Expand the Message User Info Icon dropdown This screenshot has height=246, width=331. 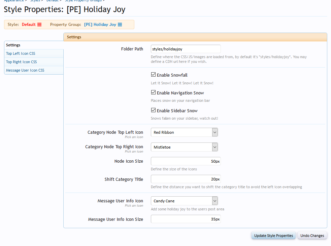(184, 201)
